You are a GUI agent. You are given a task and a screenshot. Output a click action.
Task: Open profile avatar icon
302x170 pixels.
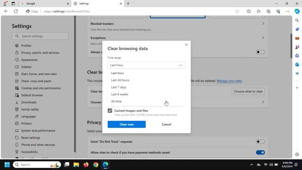[5, 3]
